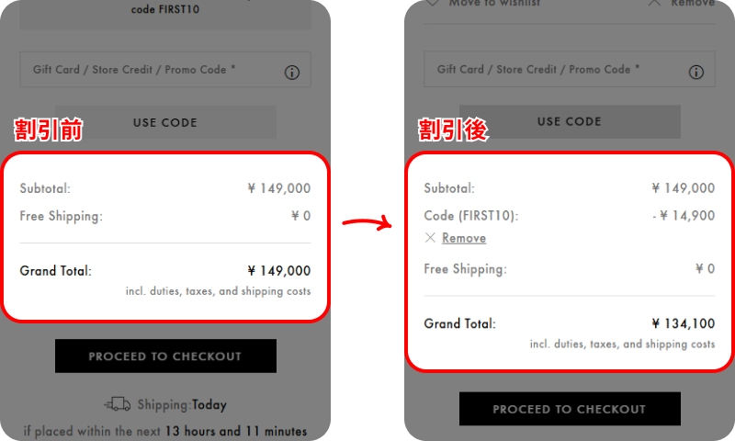Click right PROCEED TO CHECKOUT button
The width and height of the screenshot is (735, 441).
570,409
